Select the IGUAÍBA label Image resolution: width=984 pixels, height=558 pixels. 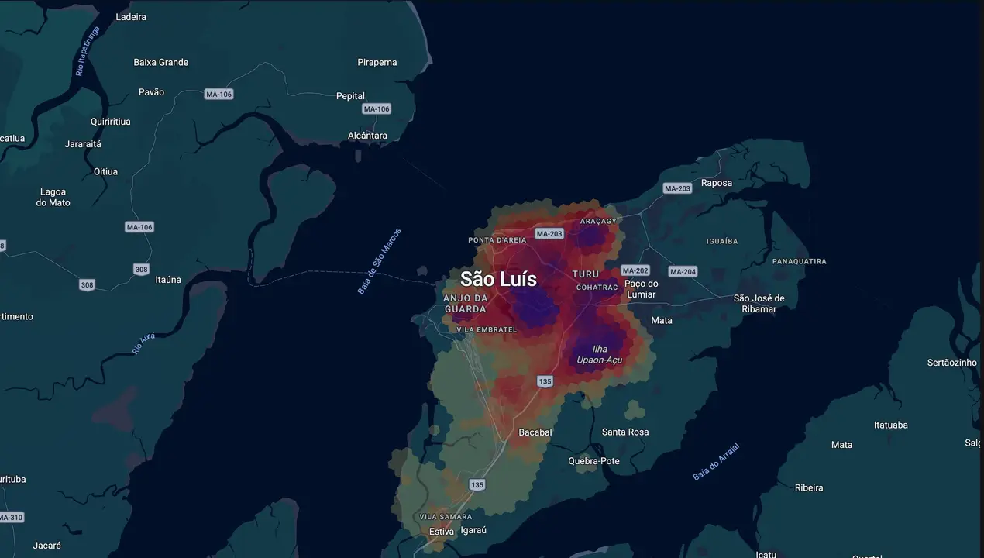(722, 241)
